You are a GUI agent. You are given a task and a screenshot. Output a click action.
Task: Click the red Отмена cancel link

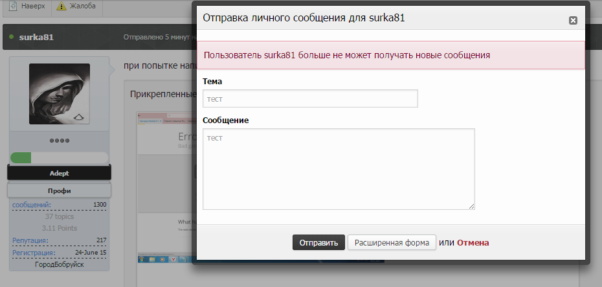click(x=473, y=243)
